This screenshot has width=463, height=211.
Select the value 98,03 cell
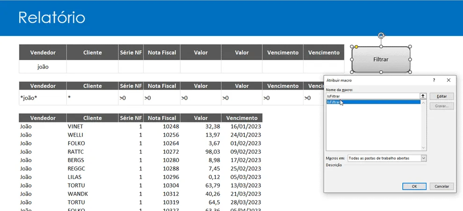click(201, 152)
